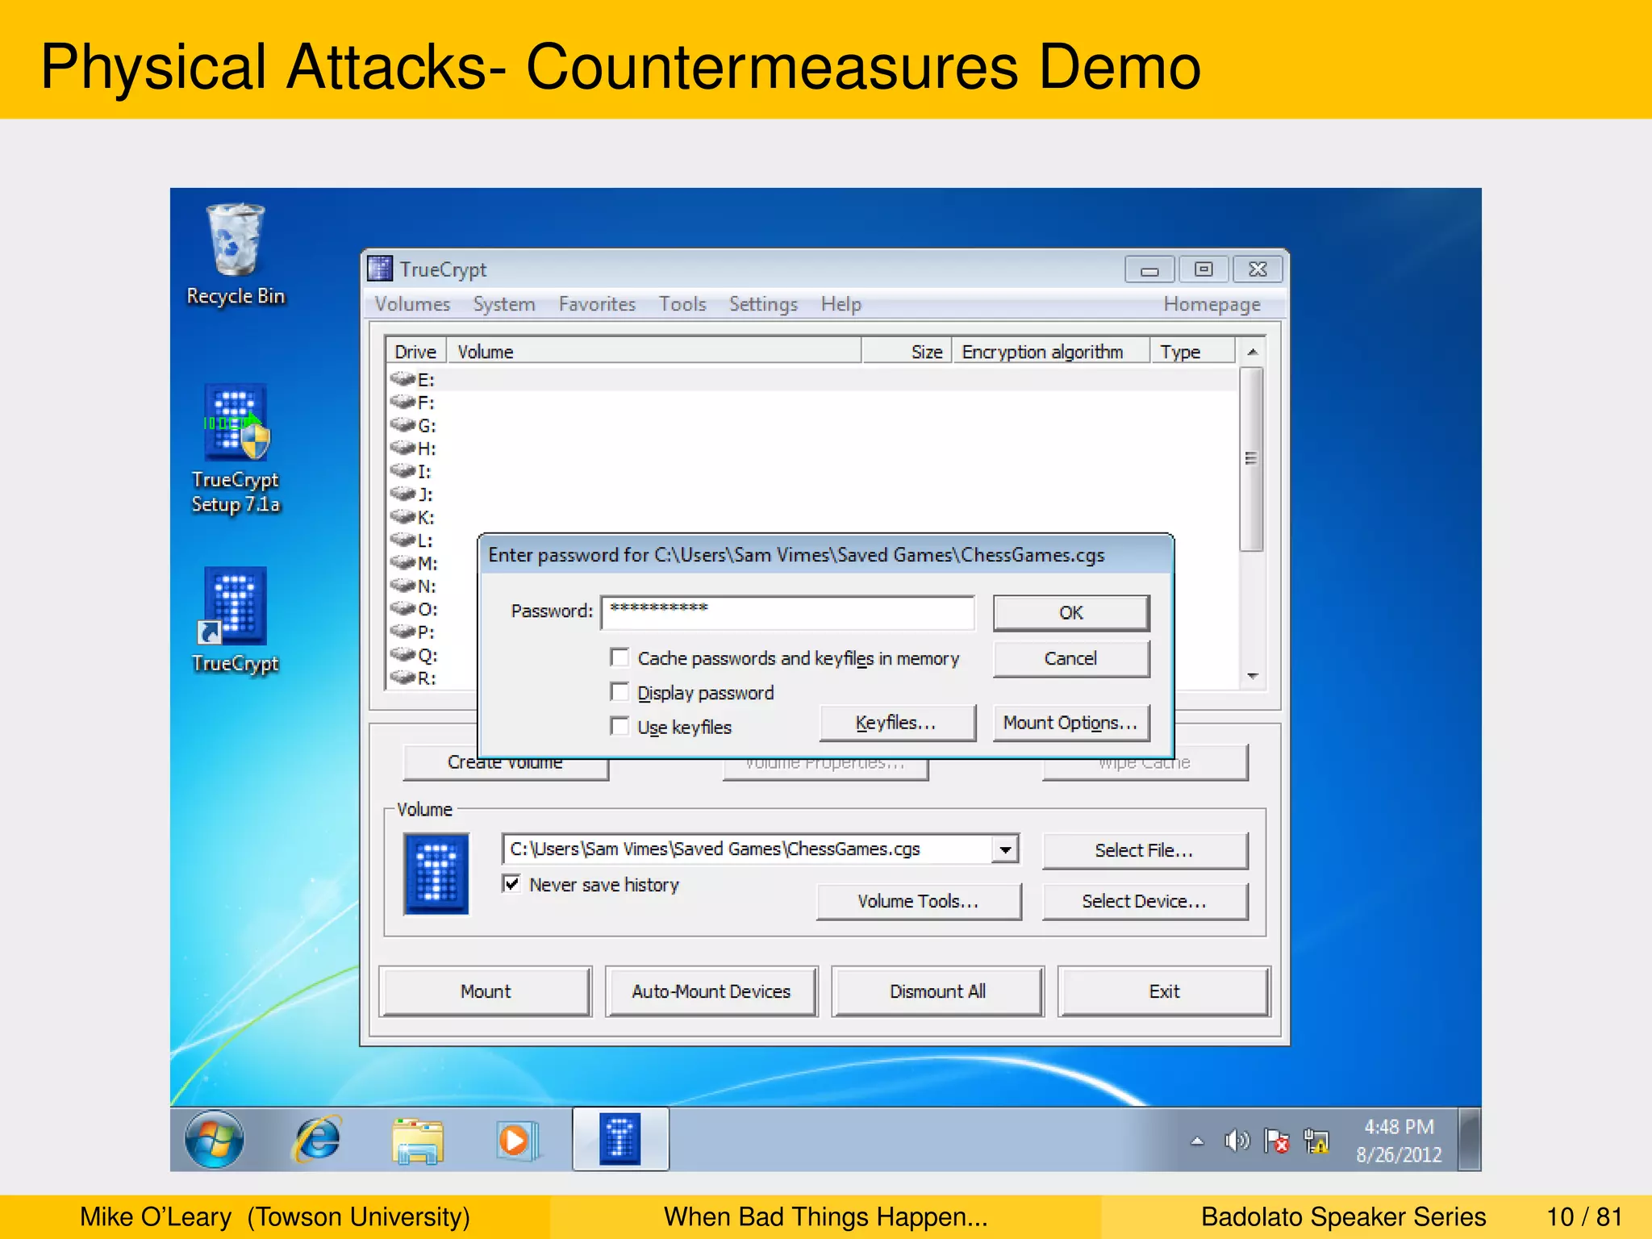Click into the Password field
The image size is (1652, 1239).
pos(788,613)
